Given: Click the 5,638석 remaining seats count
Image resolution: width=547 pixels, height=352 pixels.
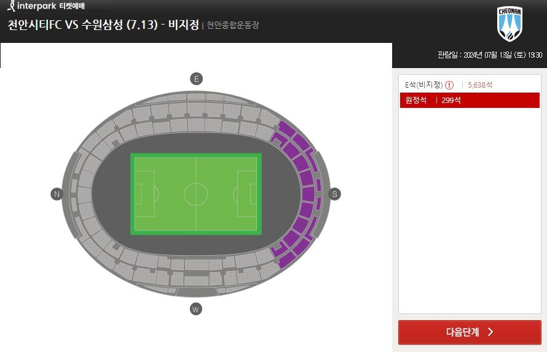Looking at the screenshot, I should 480,85.
